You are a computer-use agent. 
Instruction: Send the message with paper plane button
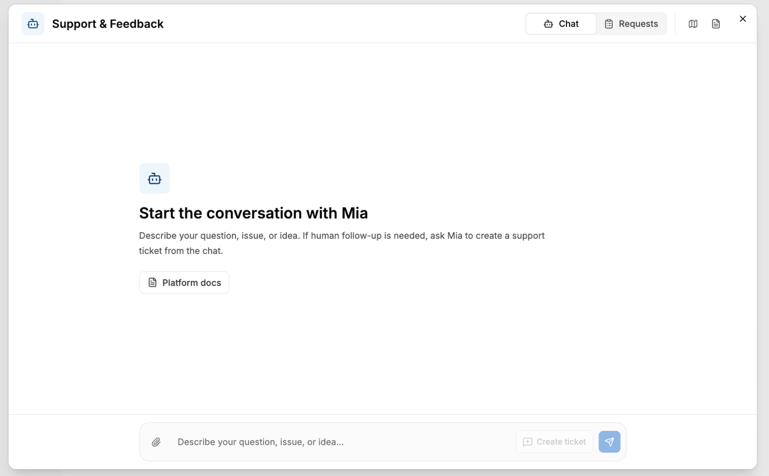coord(609,442)
